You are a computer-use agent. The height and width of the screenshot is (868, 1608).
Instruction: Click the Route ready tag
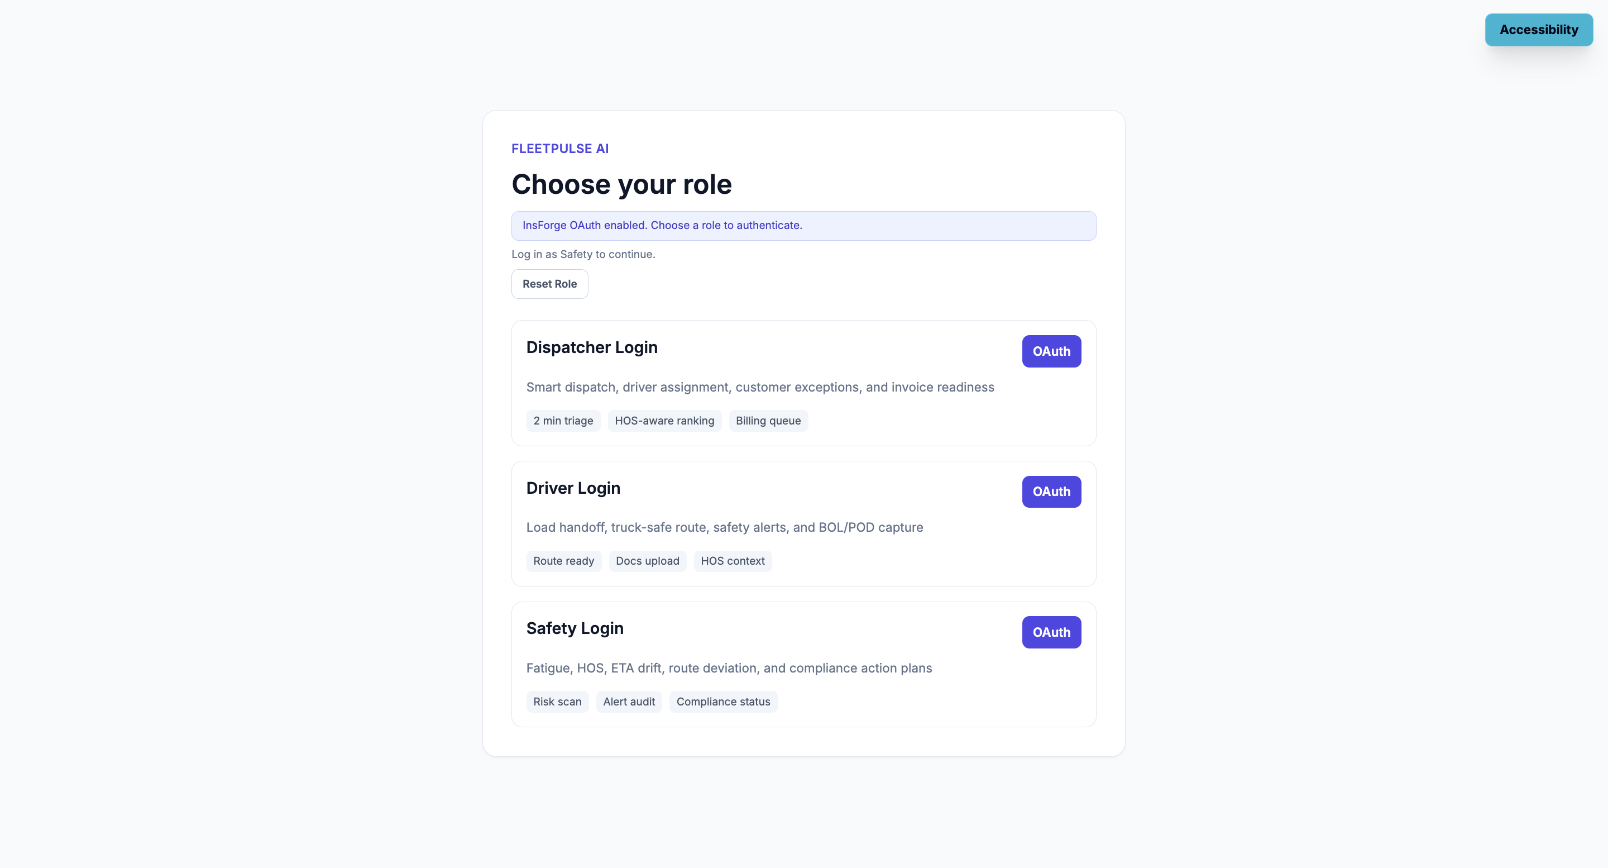tap(563, 561)
